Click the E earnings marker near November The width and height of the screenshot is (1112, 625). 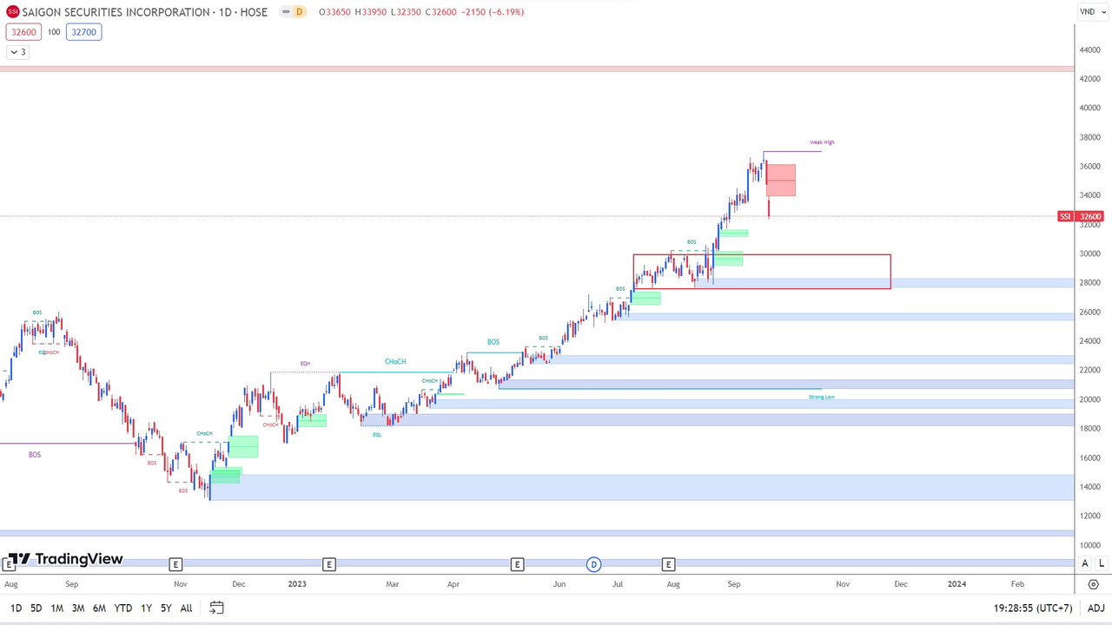point(175,564)
